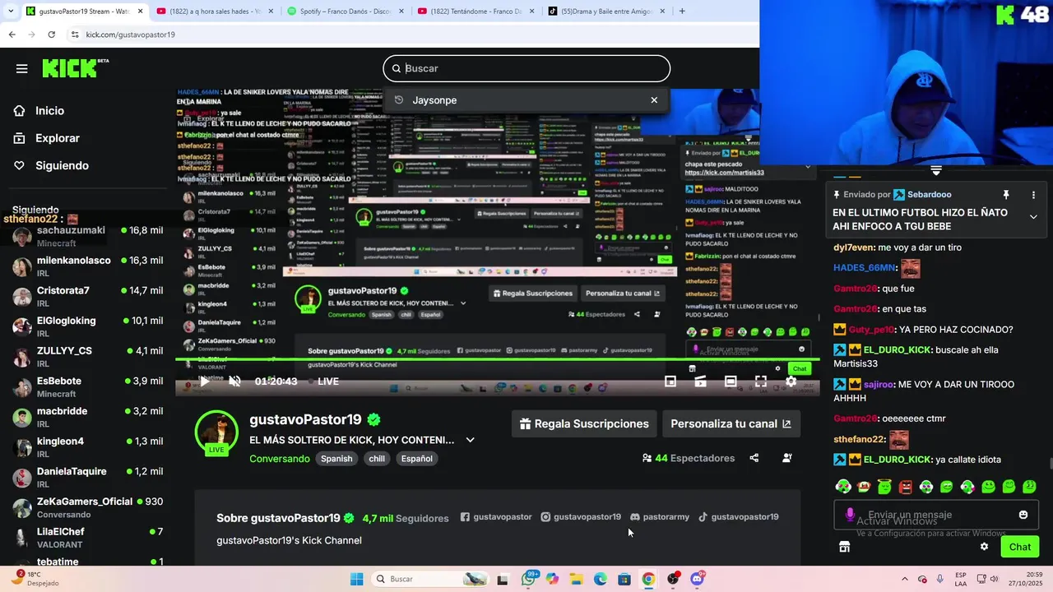This screenshot has height=592, width=1053.
Task: Go to Inicio in sidebar
Action: click(39, 111)
